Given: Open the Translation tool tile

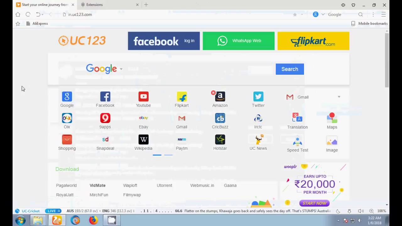Looking at the screenshot, I should point(297,121).
